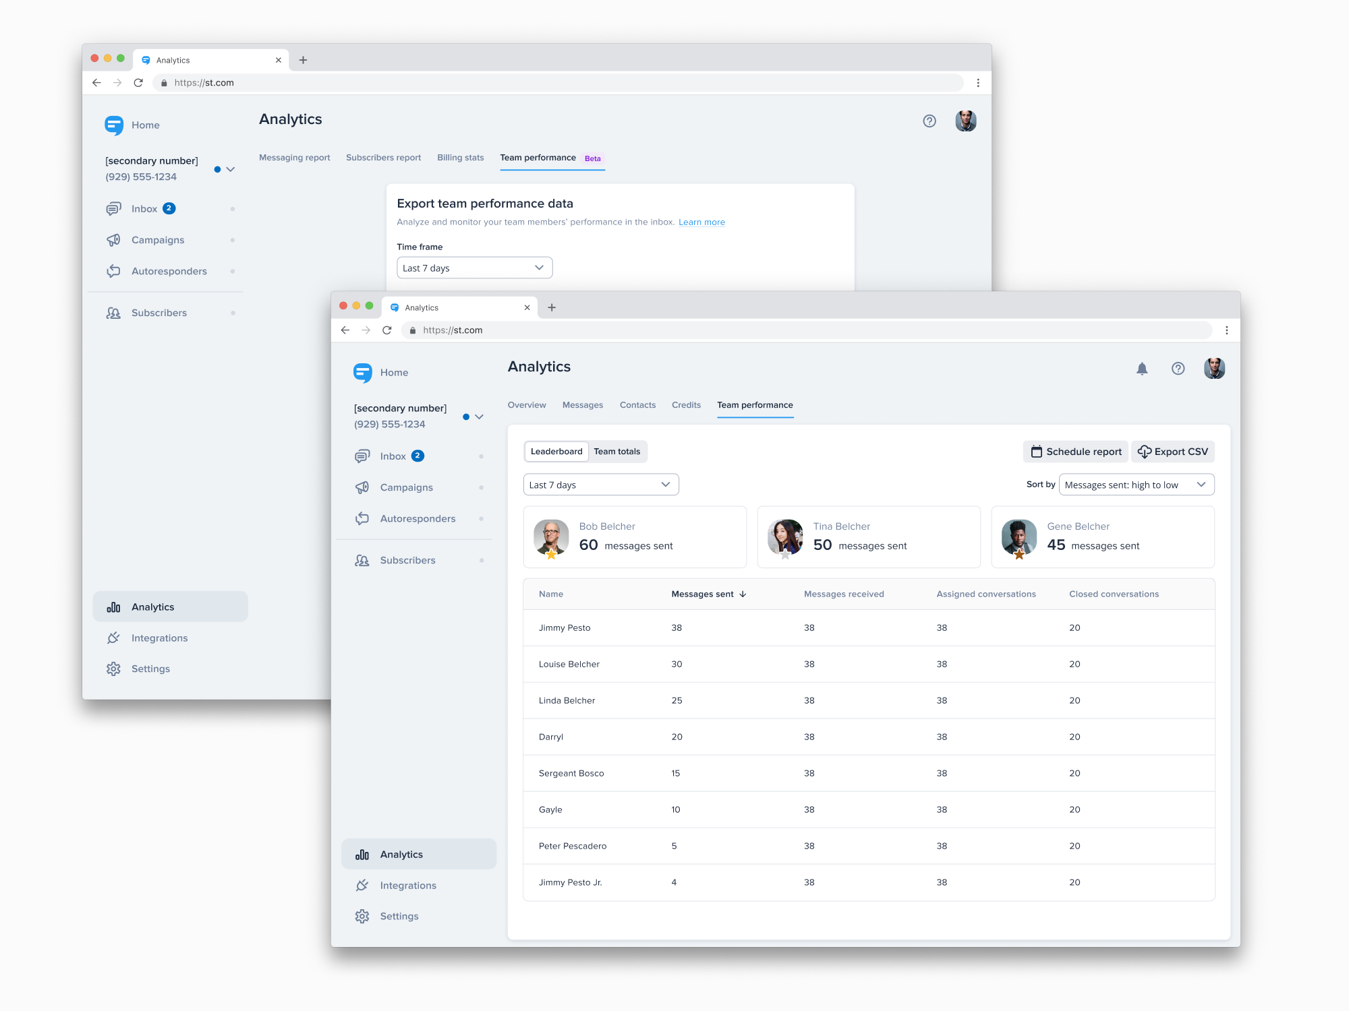Select the Jimmy Pesto Jr. row
Screen dimensions: 1349x1011
click(x=869, y=883)
